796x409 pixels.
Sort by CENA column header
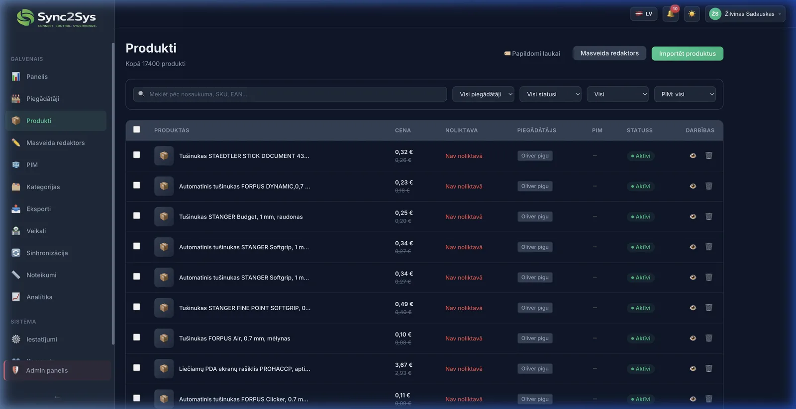click(x=403, y=131)
